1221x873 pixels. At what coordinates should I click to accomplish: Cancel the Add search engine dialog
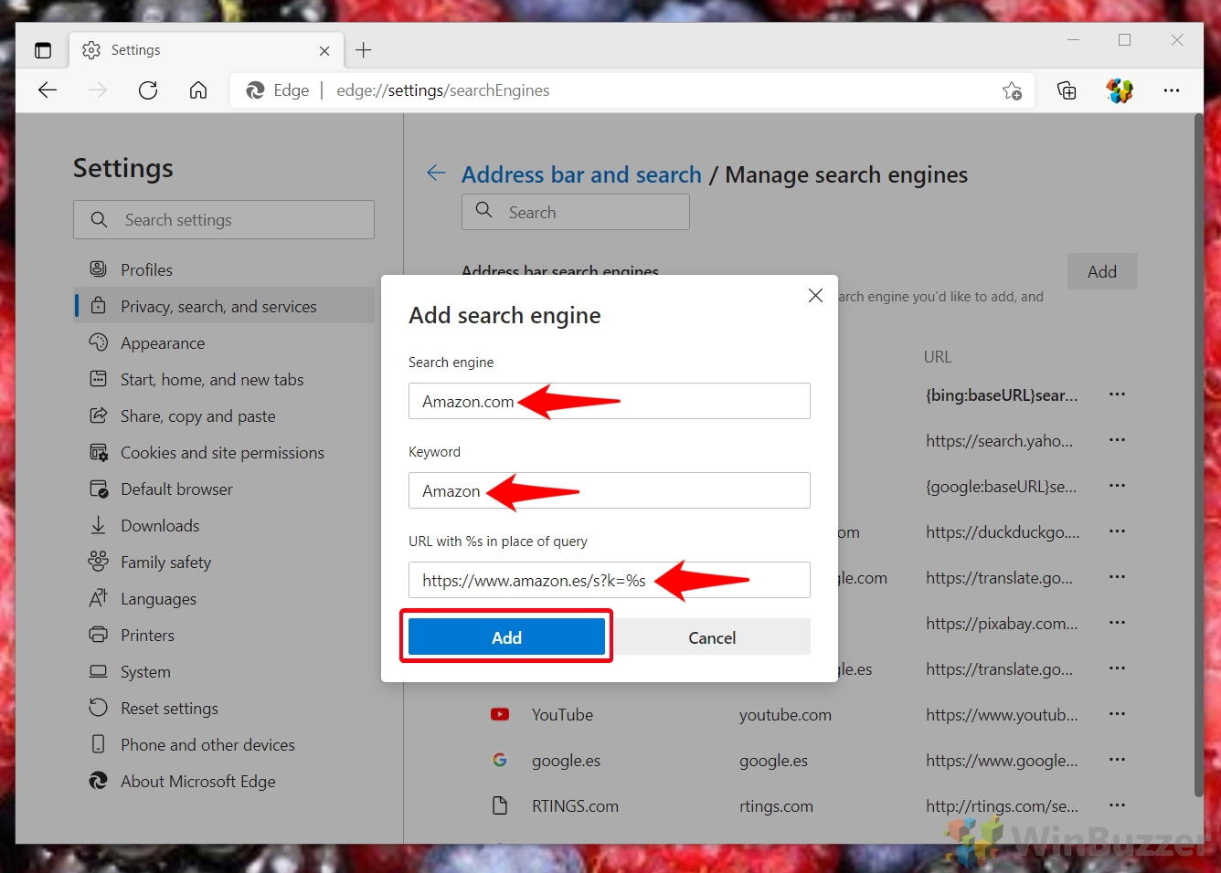tap(712, 637)
